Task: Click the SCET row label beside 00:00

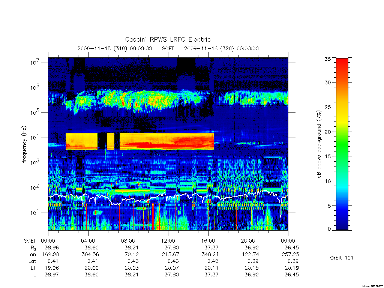Action: (x=30, y=241)
